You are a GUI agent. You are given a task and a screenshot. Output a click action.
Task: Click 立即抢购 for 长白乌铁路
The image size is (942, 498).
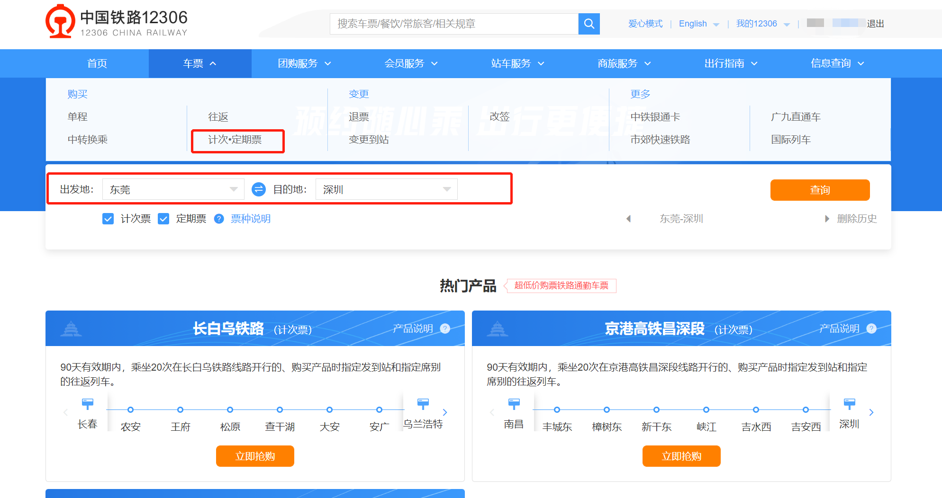[x=255, y=456]
